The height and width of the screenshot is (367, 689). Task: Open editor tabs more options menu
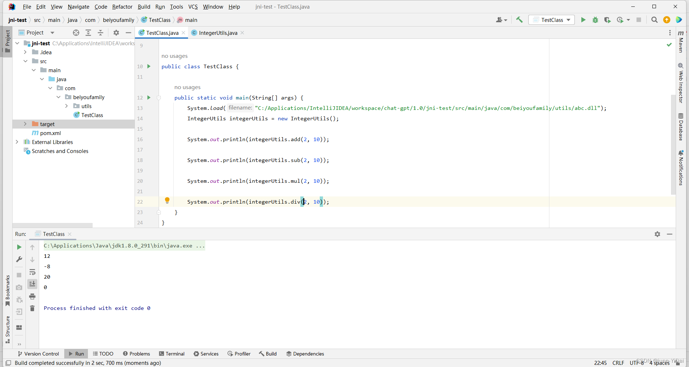[x=670, y=33]
